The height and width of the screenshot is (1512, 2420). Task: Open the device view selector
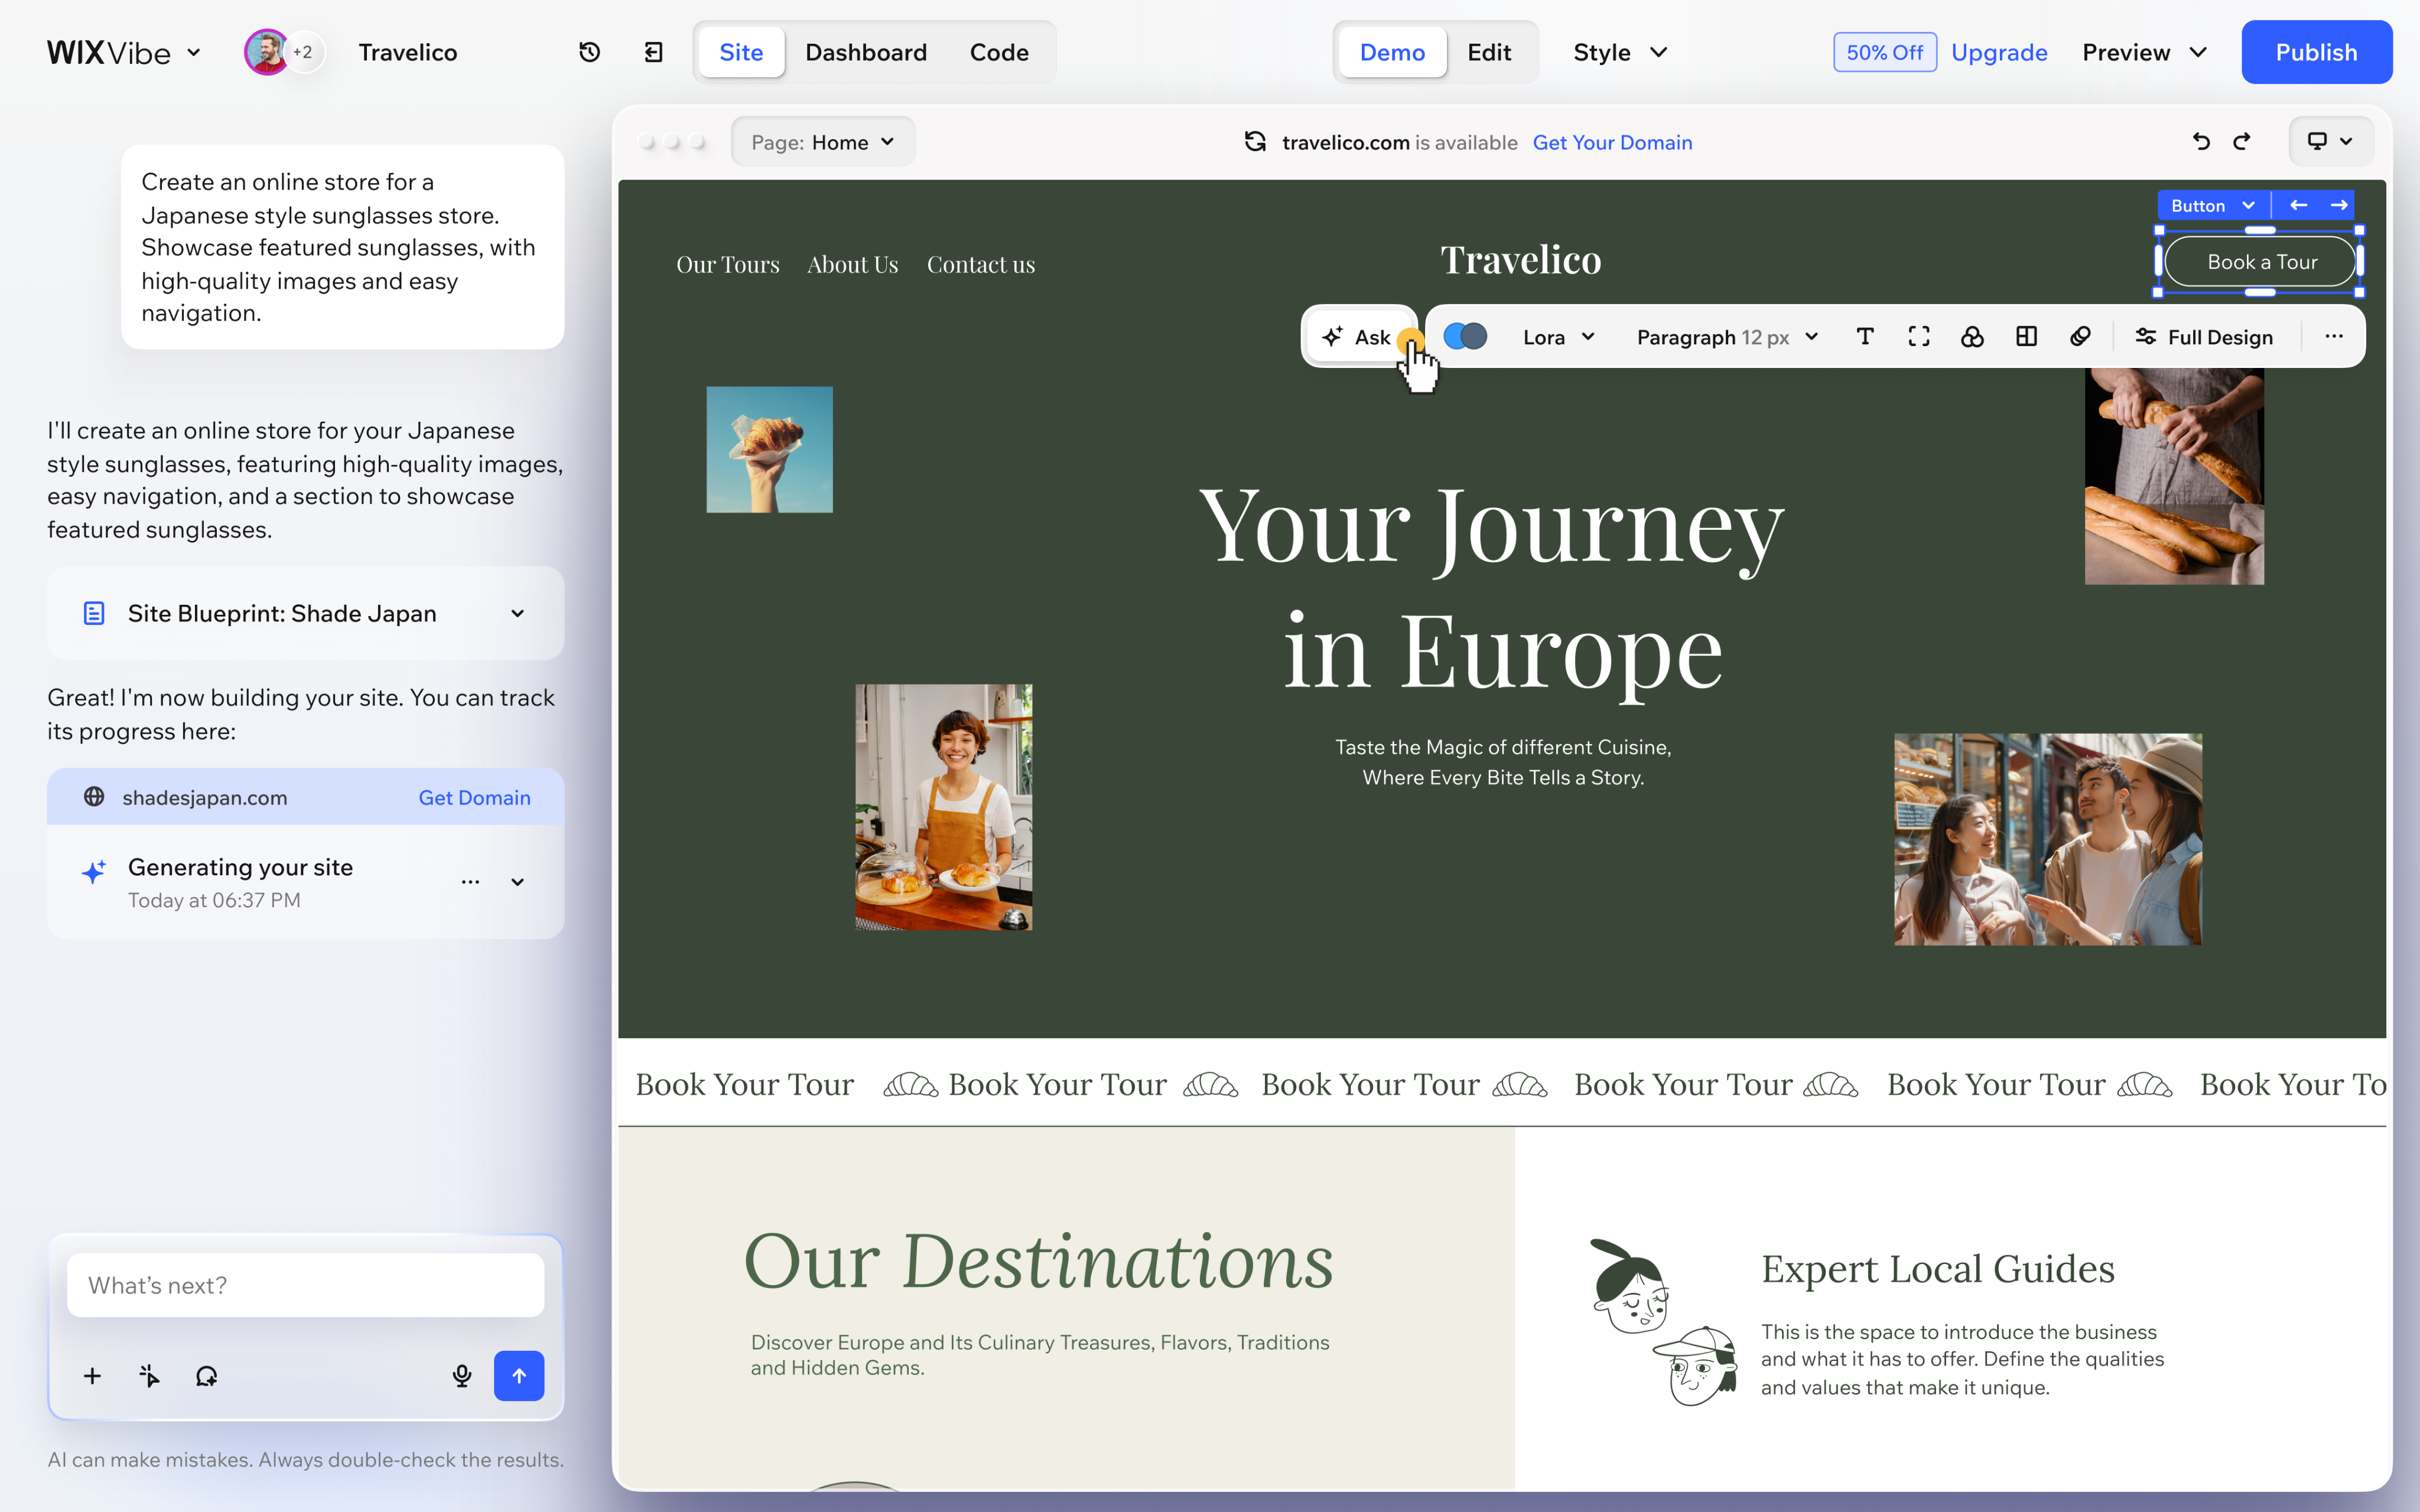(x=2330, y=142)
